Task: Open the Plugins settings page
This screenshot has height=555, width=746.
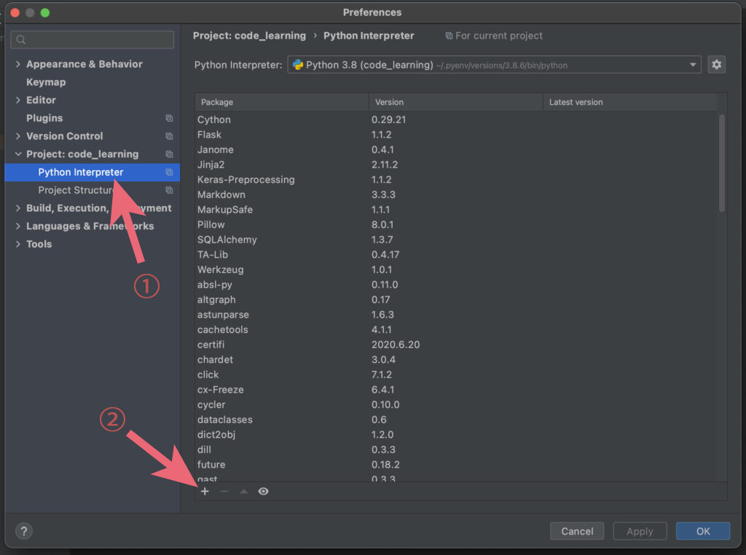Action: pyautogui.click(x=44, y=118)
